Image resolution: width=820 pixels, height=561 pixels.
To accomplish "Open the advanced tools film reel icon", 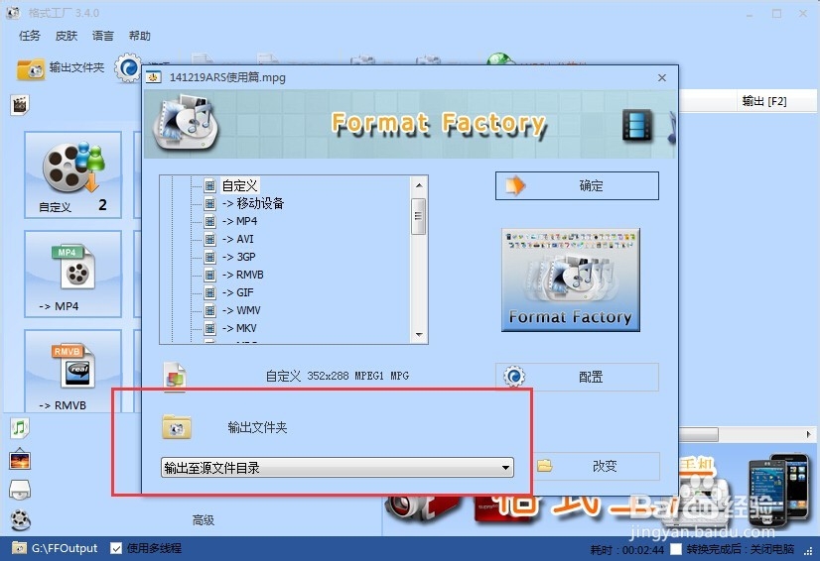I will (20, 519).
